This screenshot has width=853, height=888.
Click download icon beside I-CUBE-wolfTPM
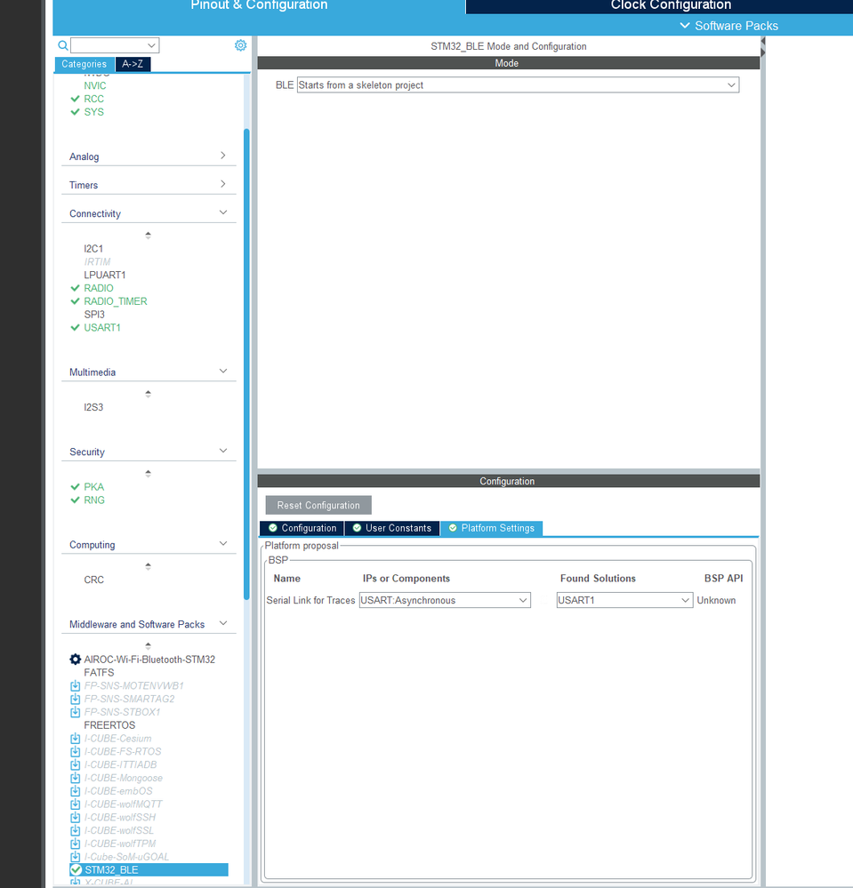pyautogui.click(x=75, y=844)
